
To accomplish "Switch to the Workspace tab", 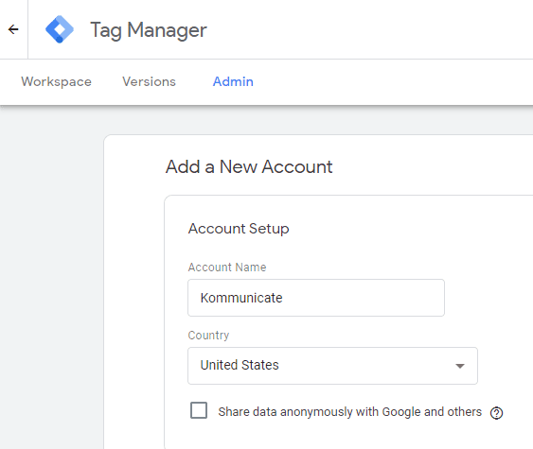I will click(56, 82).
